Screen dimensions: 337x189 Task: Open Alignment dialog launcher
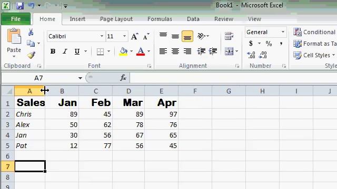pyautogui.click(x=237, y=66)
